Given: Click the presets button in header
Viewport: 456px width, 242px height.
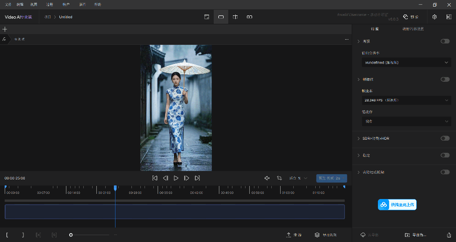Looking at the screenshot, I should click(411, 17).
